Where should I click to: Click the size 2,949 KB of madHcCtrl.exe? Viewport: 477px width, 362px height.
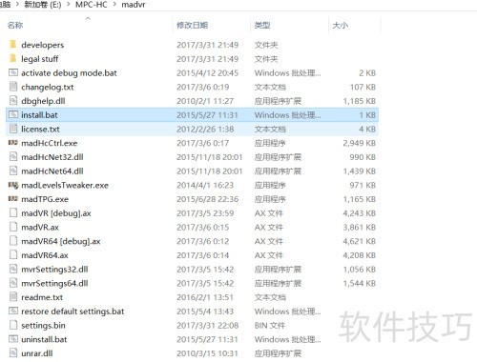pyautogui.click(x=360, y=143)
